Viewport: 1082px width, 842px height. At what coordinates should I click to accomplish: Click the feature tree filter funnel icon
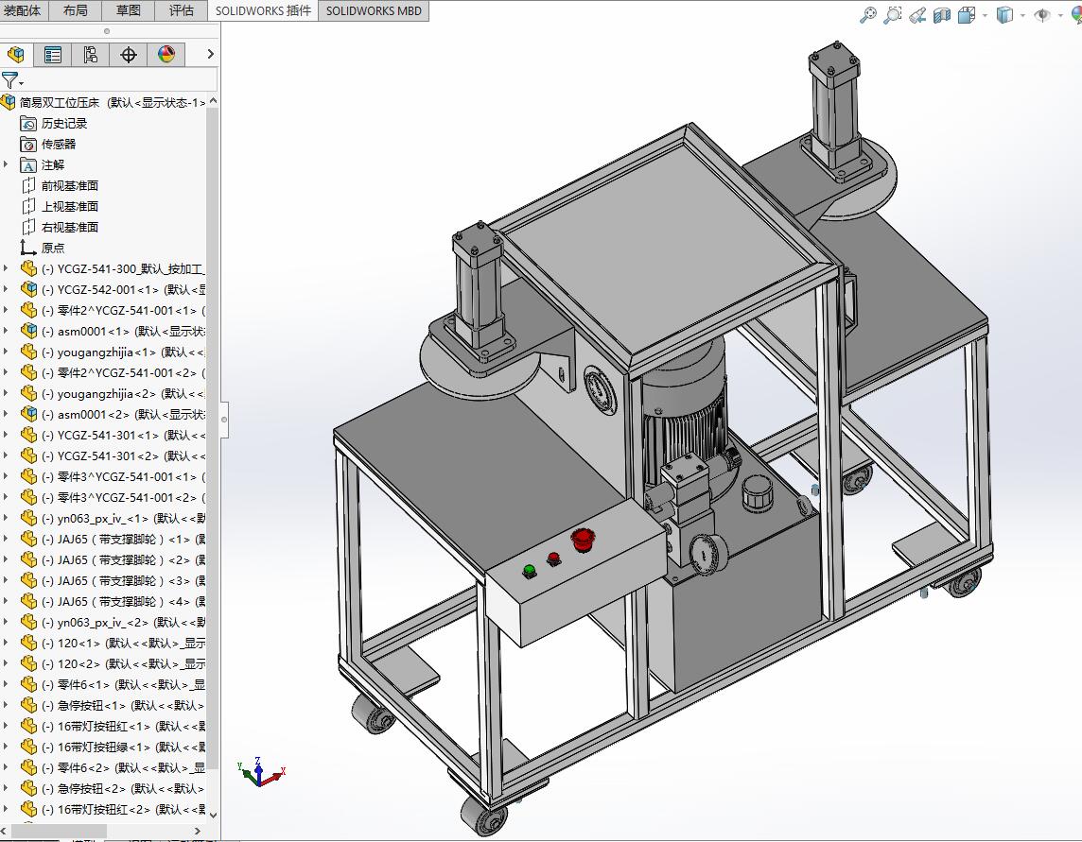coord(9,80)
